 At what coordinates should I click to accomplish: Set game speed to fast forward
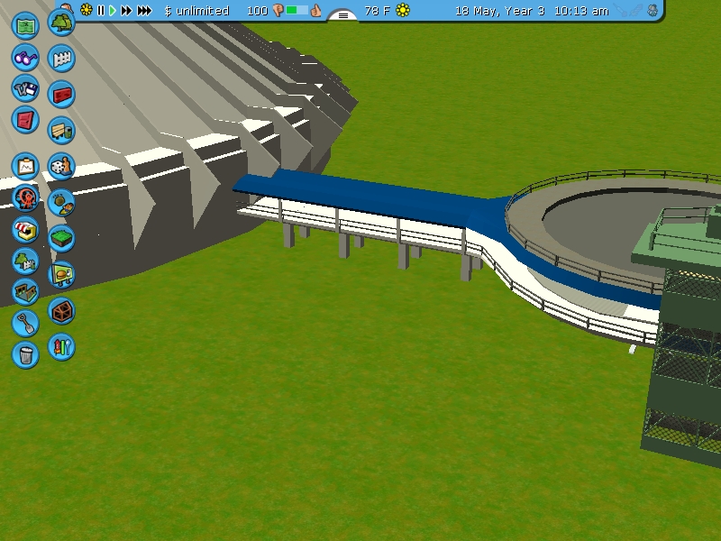[x=126, y=11]
